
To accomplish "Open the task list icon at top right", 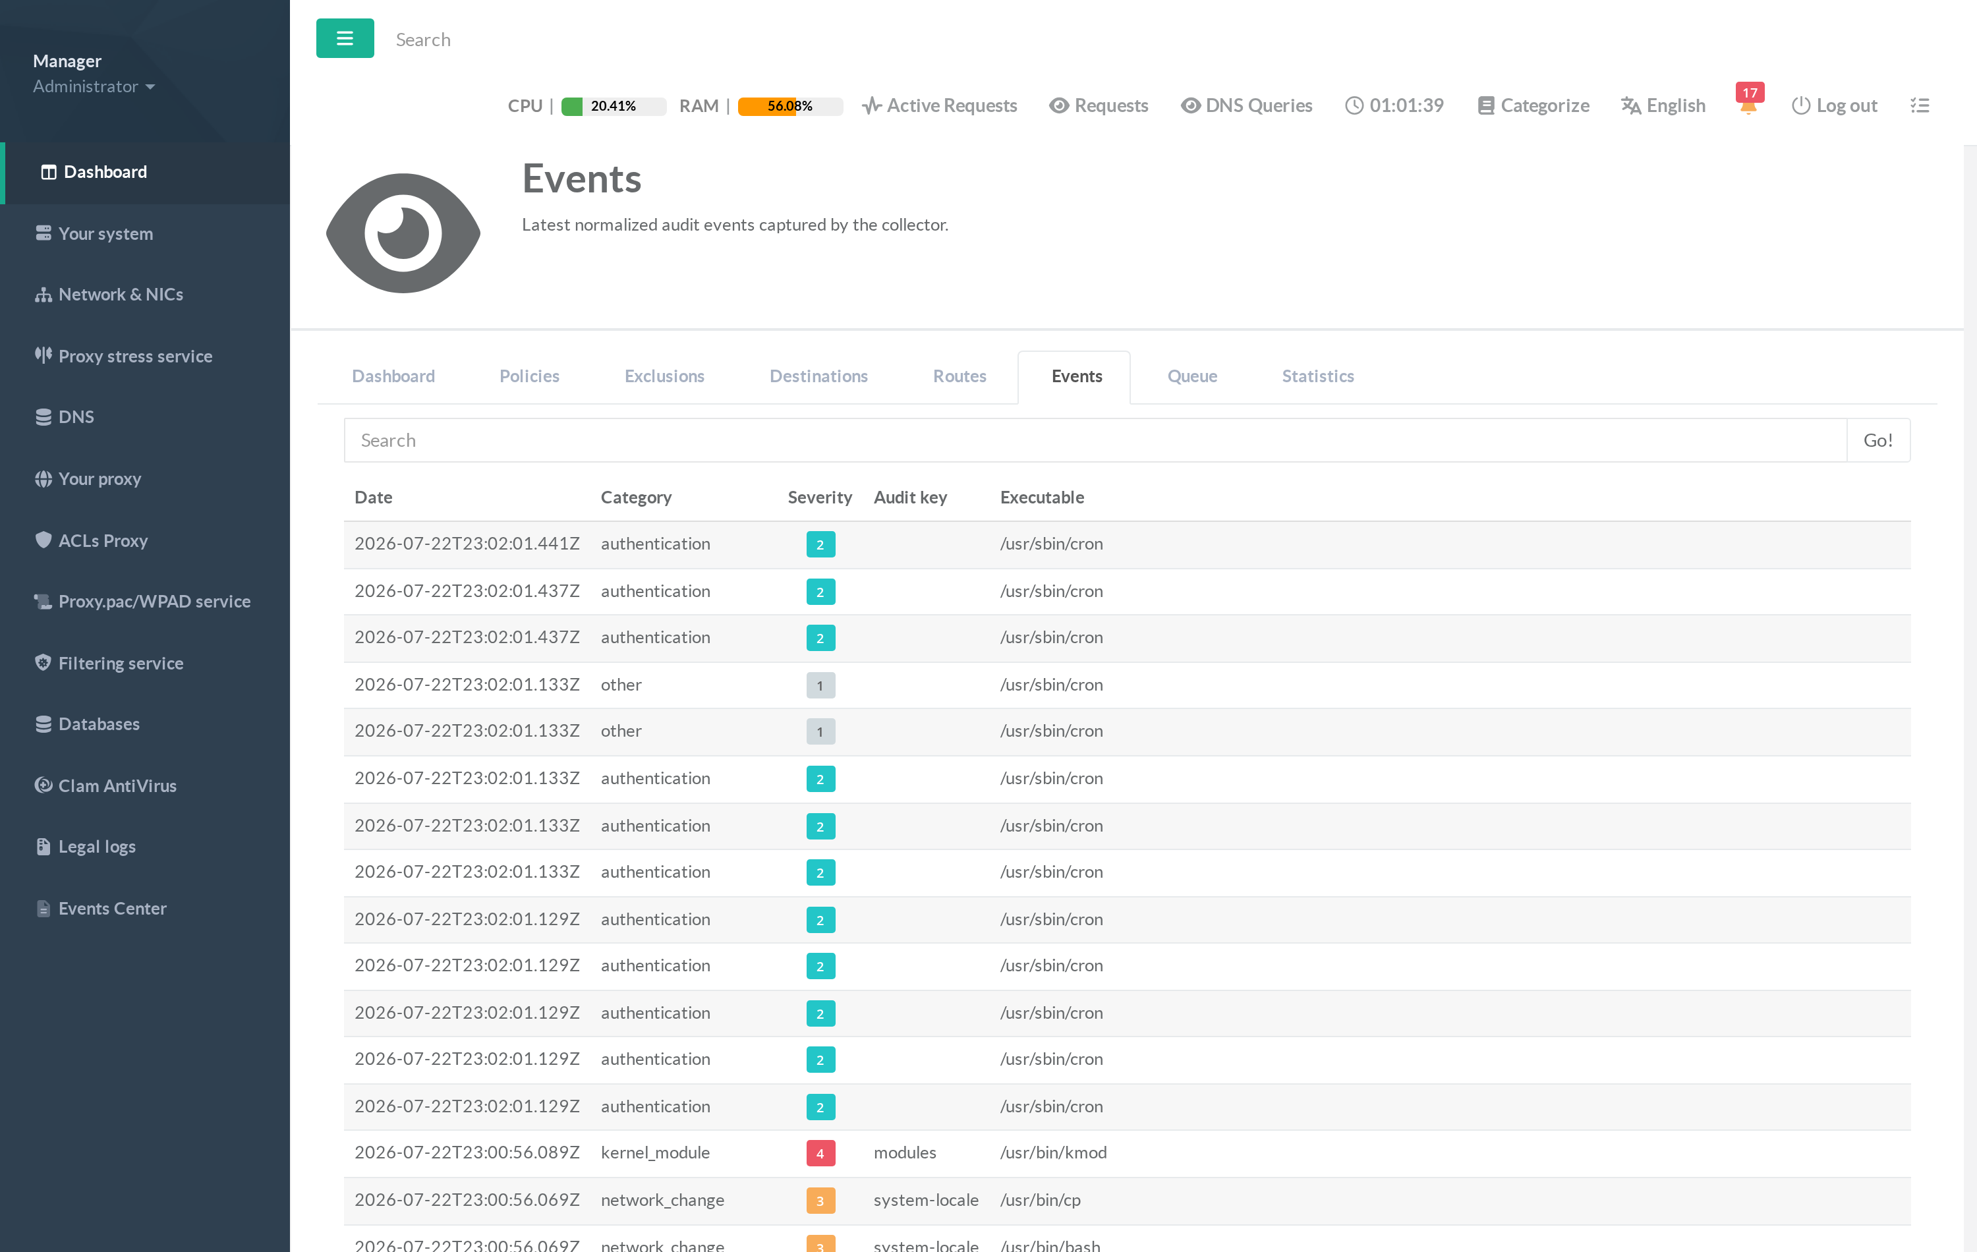I will (1920, 106).
